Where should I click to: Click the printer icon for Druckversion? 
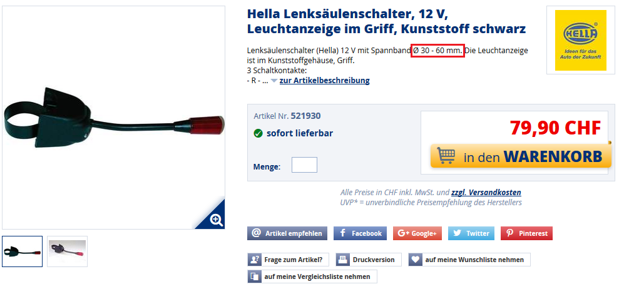click(x=343, y=260)
